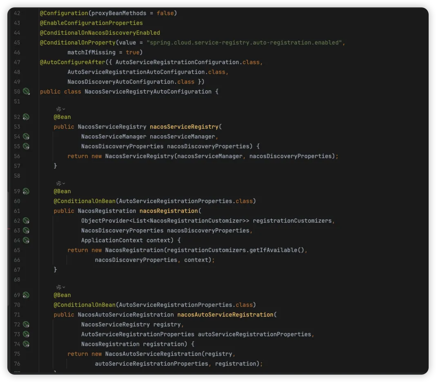The height and width of the screenshot is (382, 436).
Task: Click gutter icon beside NacosRegistration registration parameter
Action: point(26,344)
